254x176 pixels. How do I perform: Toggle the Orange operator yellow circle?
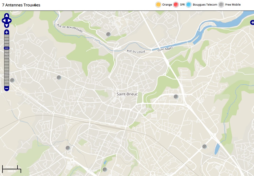158,5
